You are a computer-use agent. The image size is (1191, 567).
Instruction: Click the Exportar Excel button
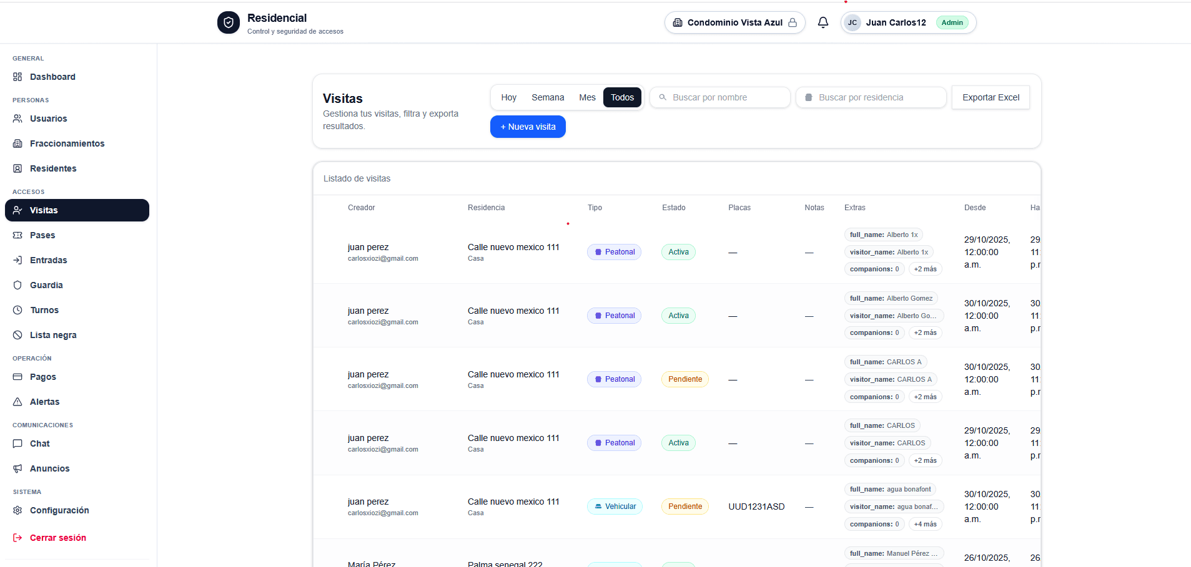tap(991, 97)
